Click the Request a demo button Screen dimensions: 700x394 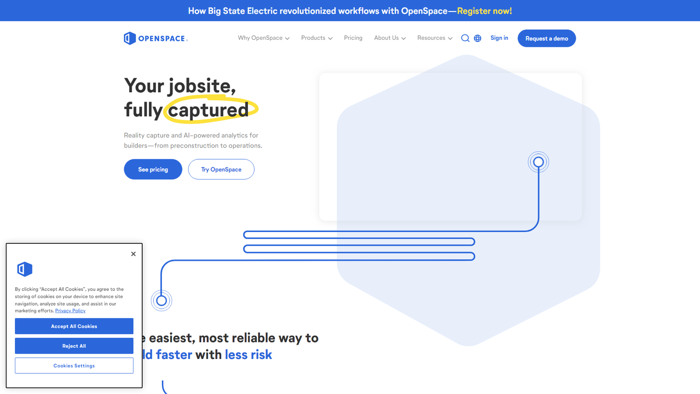pyautogui.click(x=547, y=39)
